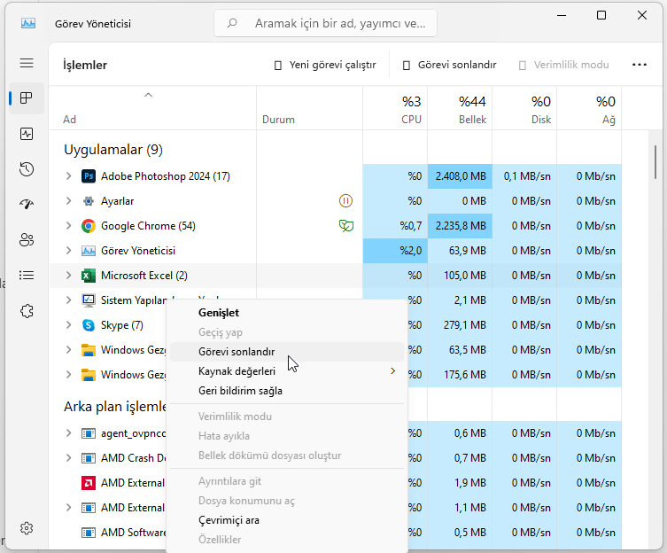
Task: Expand the Google Chrome process group
Action: pos(68,226)
